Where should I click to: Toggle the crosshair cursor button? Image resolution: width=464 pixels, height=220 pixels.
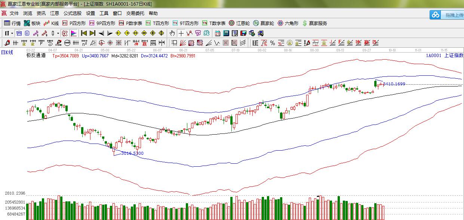181,33
